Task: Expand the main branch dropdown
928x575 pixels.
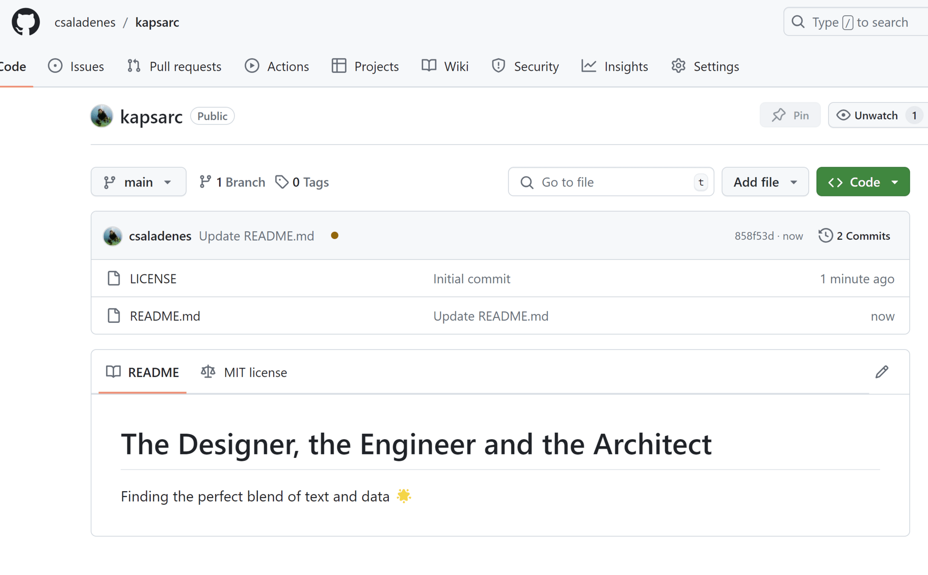Action: [x=138, y=182]
